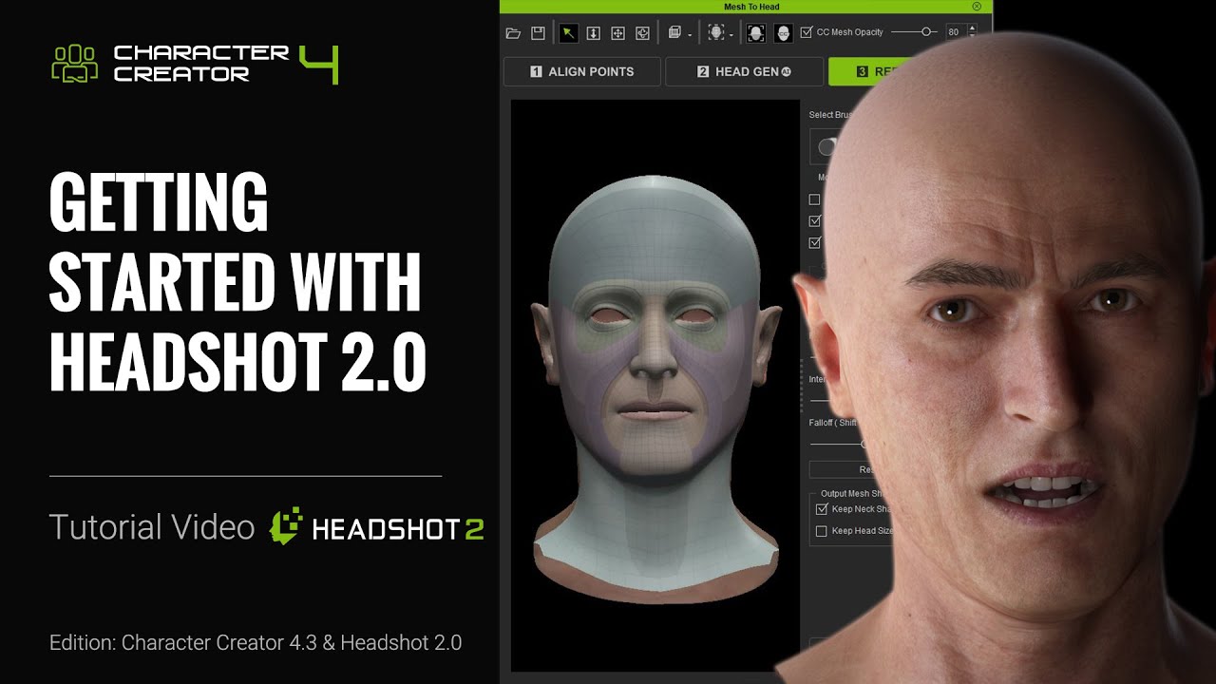The image size is (1216, 684).
Task: Toggle the framed face display icon
Action: 756,33
